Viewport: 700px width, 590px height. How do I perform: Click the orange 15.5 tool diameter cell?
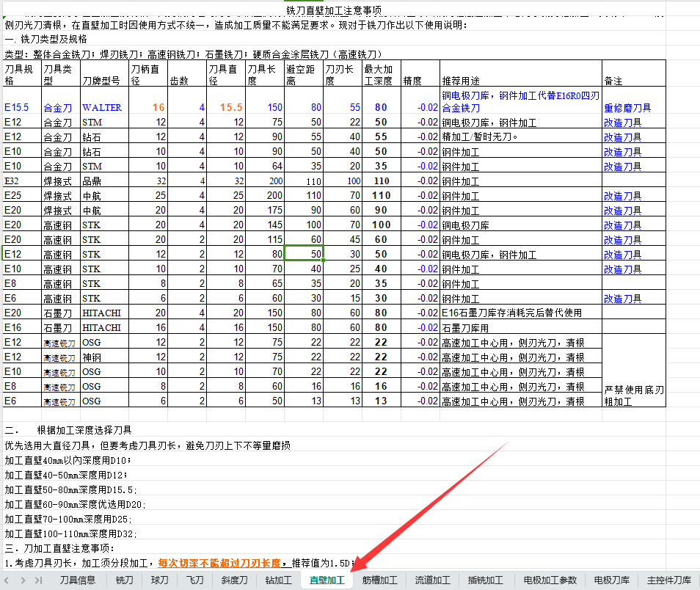coord(226,100)
